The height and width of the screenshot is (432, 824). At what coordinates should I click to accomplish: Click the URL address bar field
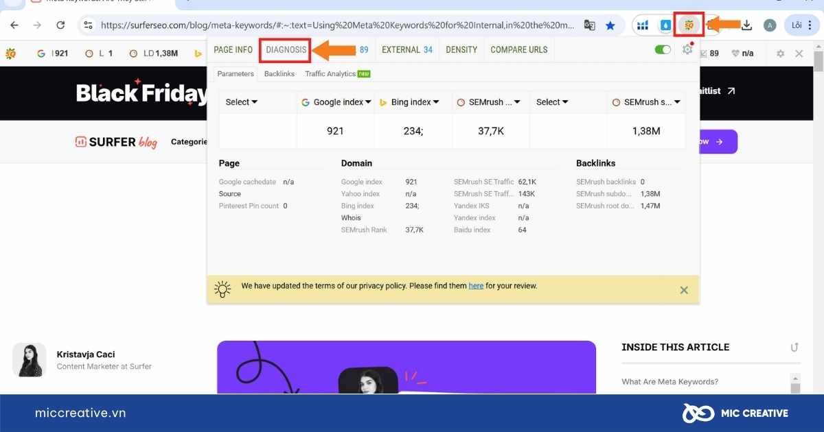[x=338, y=25]
